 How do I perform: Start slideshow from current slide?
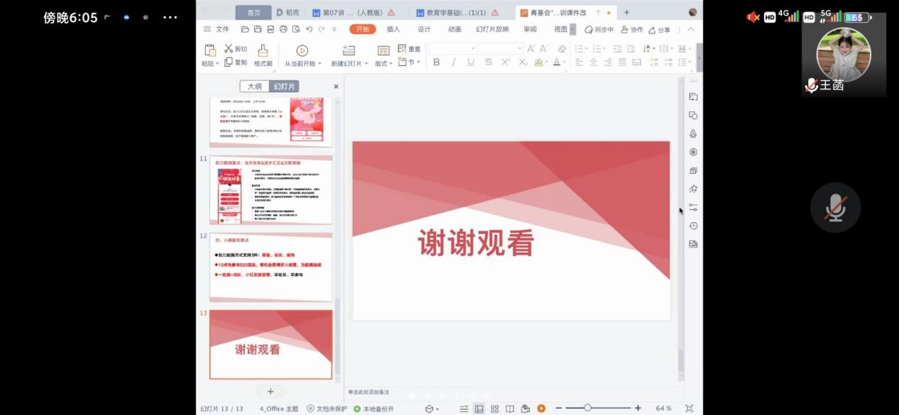[x=302, y=51]
